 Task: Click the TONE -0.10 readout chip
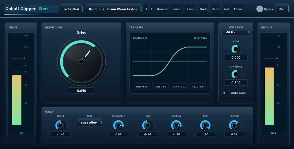pyautogui.click(x=179, y=87)
